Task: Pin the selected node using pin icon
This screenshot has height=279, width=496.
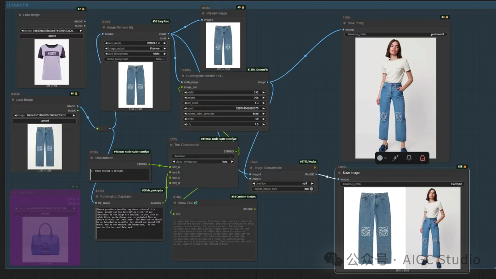Action: 408,158
